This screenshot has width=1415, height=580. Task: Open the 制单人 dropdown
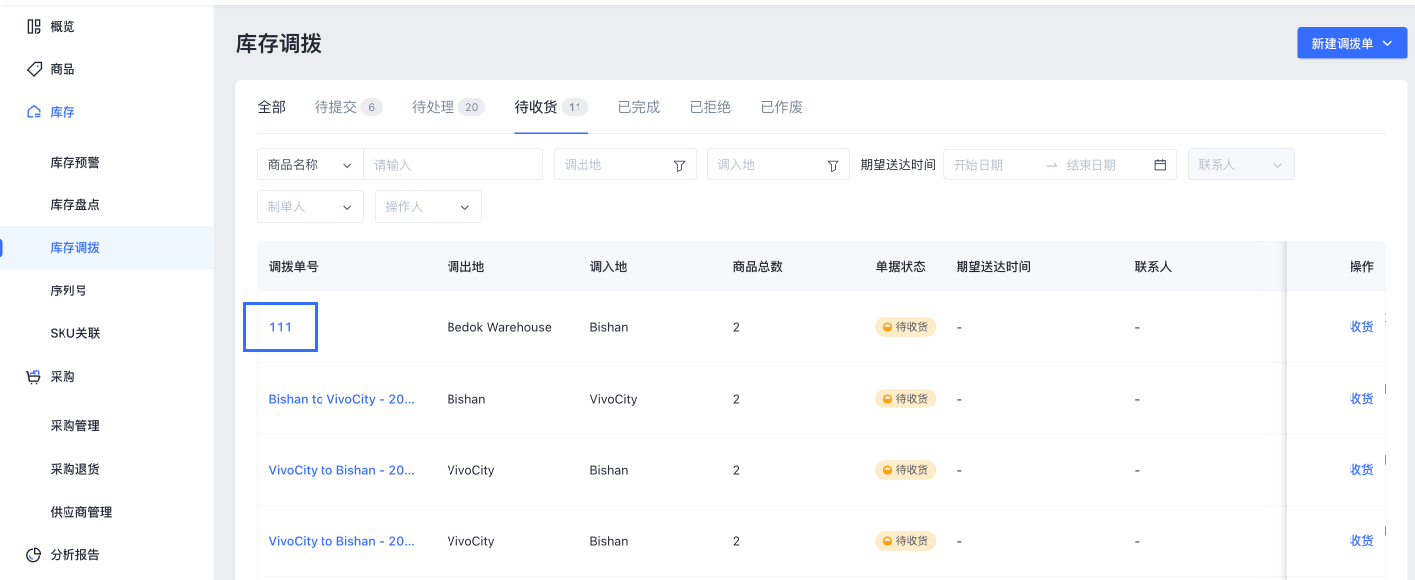pos(311,207)
